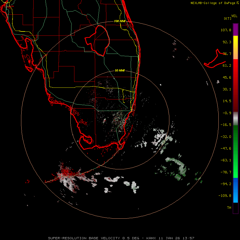
Task: Click the -16.5 velocity scale value
Action: point(226,125)
